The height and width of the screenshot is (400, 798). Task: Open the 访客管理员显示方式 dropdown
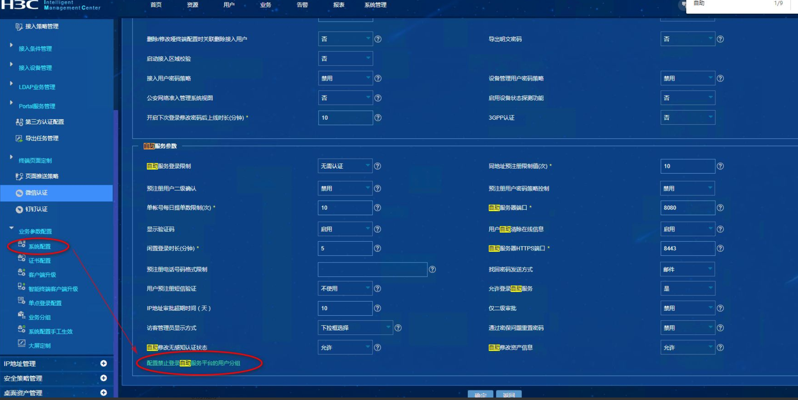(355, 328)
